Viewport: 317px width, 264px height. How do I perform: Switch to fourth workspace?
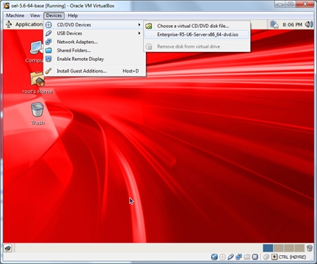[299, 248]
